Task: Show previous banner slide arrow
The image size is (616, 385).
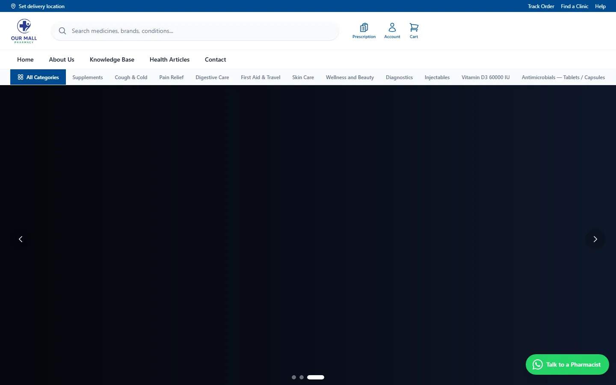Action: click(x=21, y=239)
